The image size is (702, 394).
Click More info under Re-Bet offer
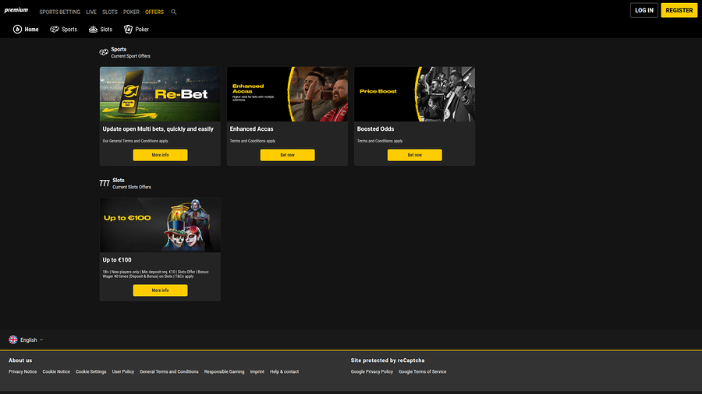click(x=160, y=155)
